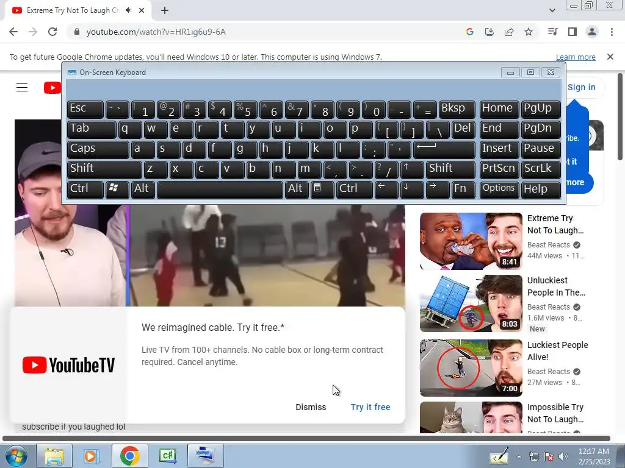
Task: Reload the YouTube page
Action: click(52, 32)
